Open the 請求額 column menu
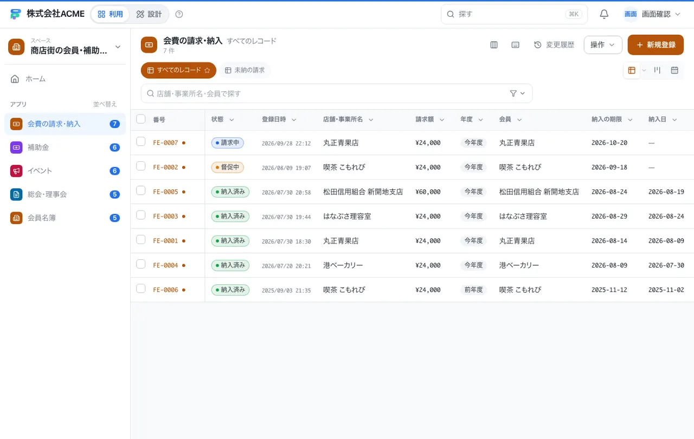Viewport: 694px width, 439px height. (x=442, y=120)
